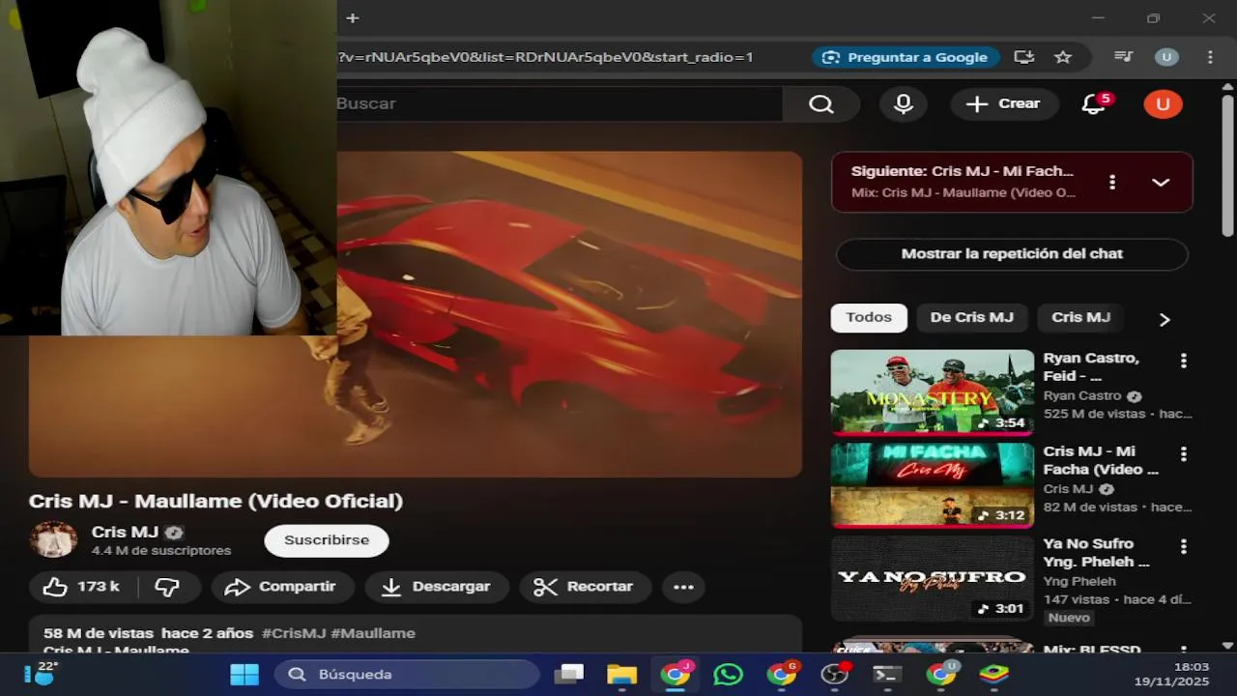Screen dimensions: 1237x696
Task: Open Chrome three-dot menu
Action: (1210, 57)
